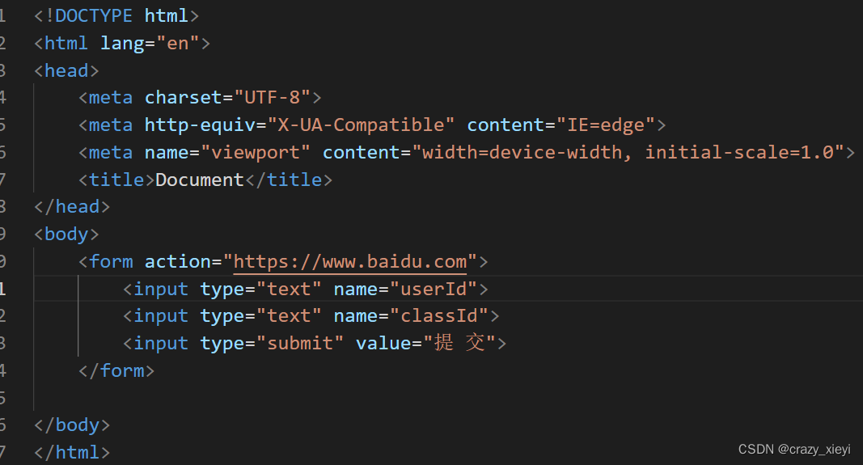Image resolution: width=863 pixels, height=465 pixels.
Task: Select the lang attribute value "en"
Action: [178, 44]
